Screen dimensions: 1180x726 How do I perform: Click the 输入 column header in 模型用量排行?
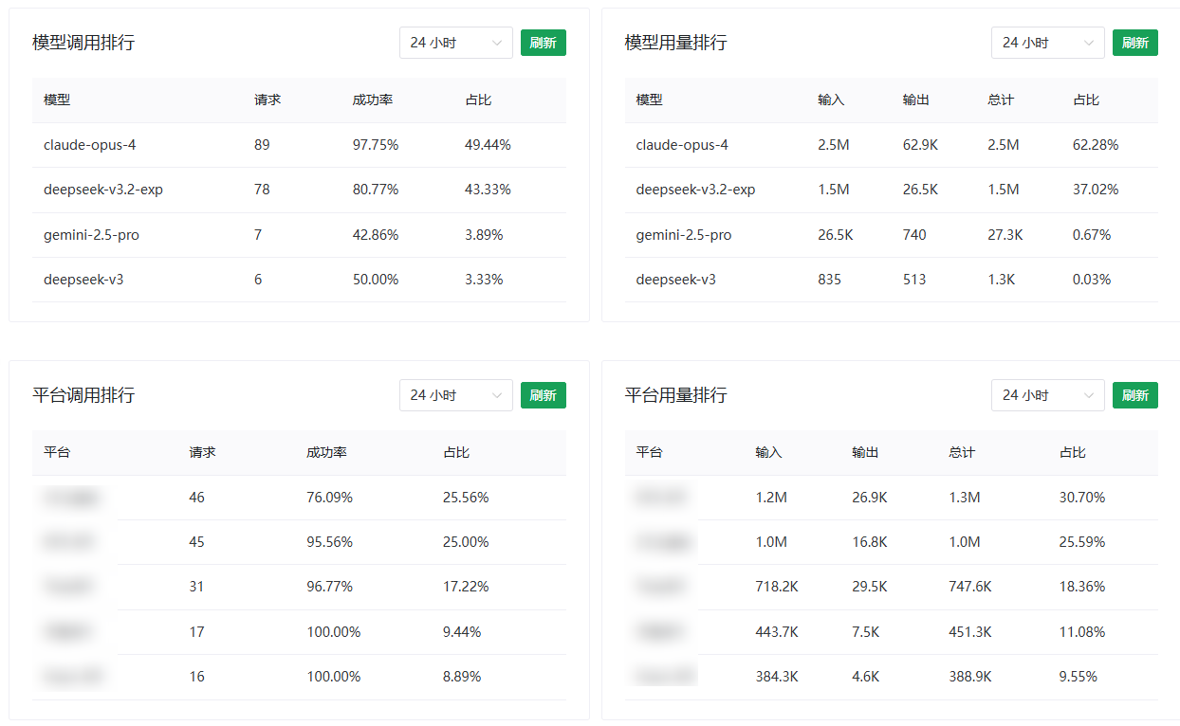(x=832, y=100)
